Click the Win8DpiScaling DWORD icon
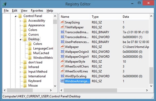Screen dimensions: 156x101 (x=62, y=76)
